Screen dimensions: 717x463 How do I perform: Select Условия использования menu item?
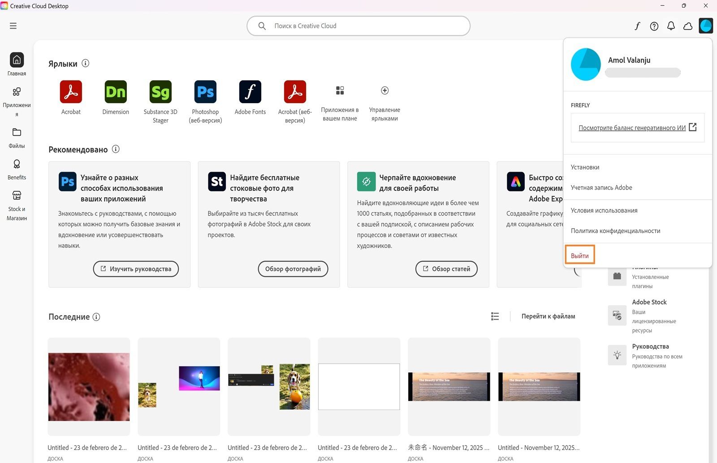[x=638, y=210]
